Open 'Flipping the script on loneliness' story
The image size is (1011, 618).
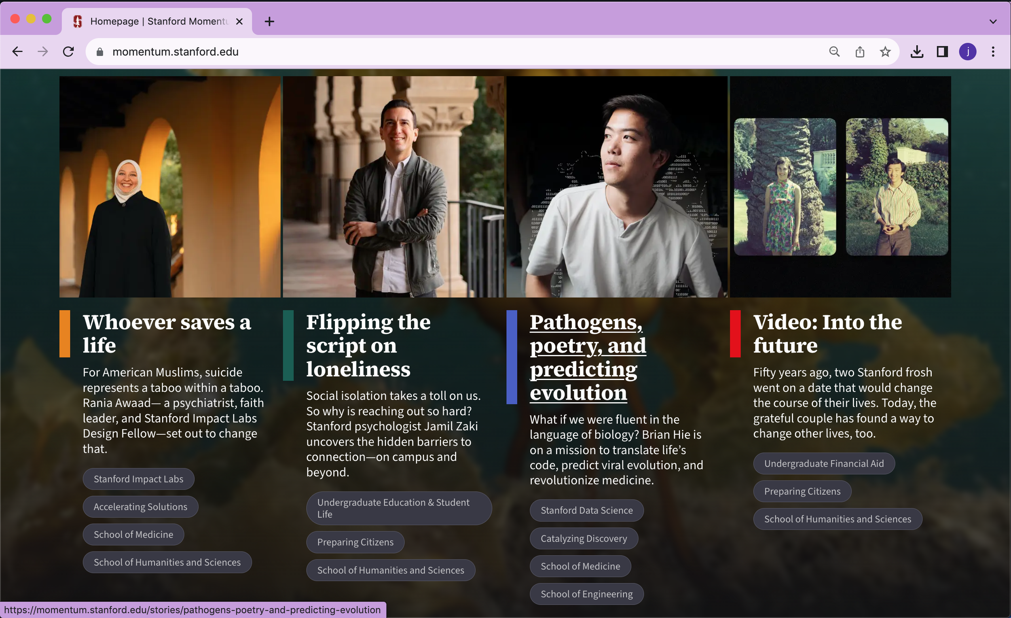(368, 345)
